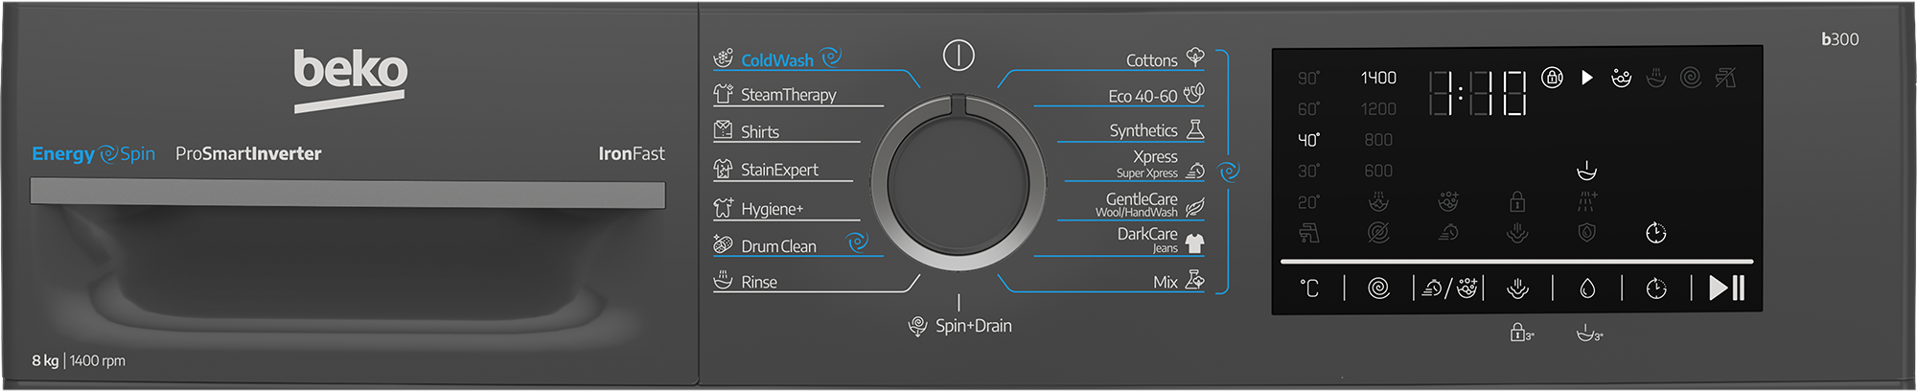This screenshot has height=392, width=1917.
Task: Click the spin spiral icon beside Spin+Drain
Action: [917, 326]
